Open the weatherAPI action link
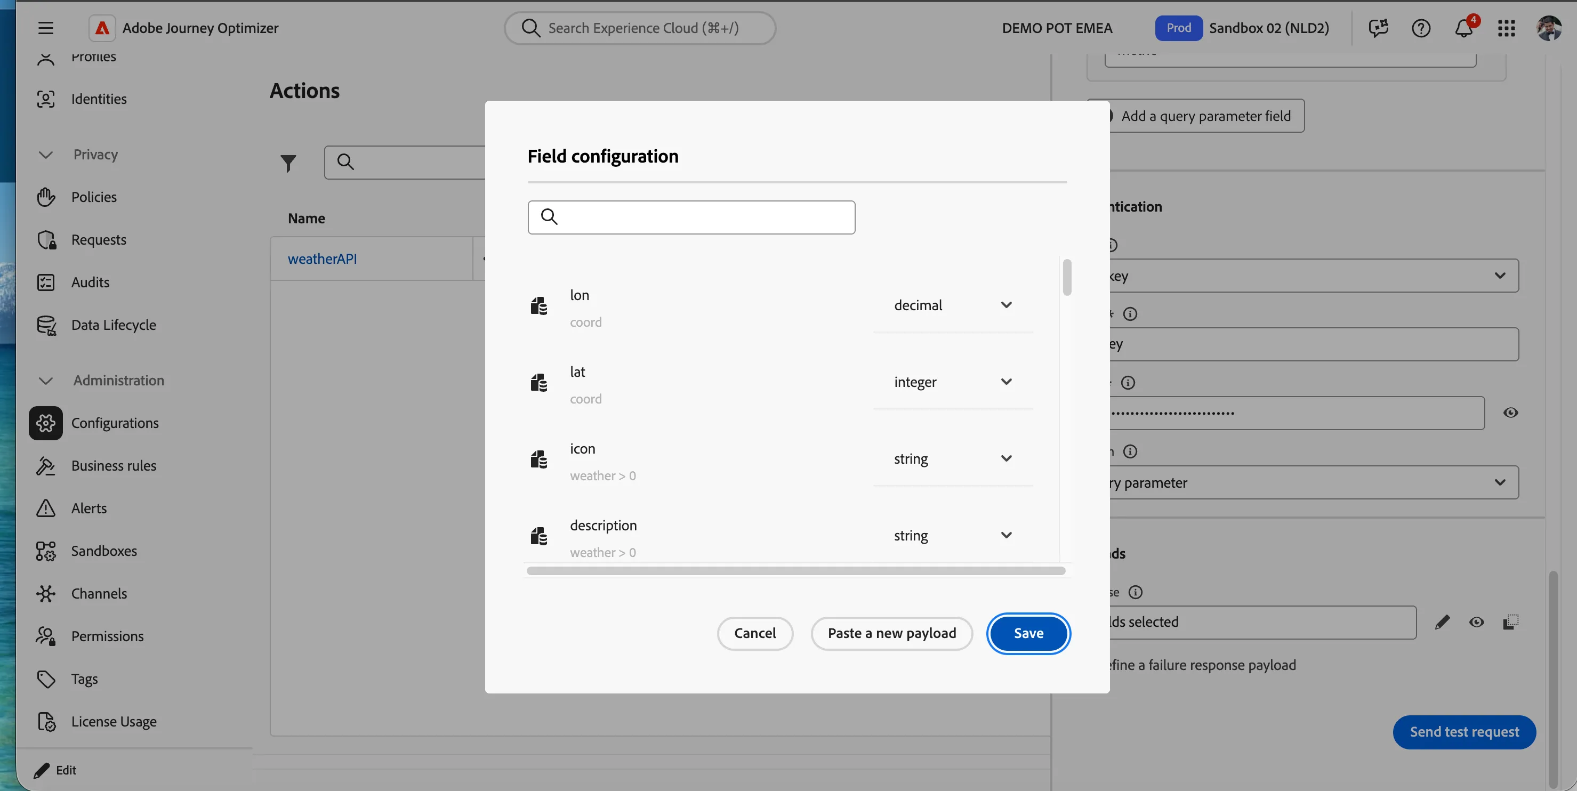1577x791 pixels. coord(323,259)
